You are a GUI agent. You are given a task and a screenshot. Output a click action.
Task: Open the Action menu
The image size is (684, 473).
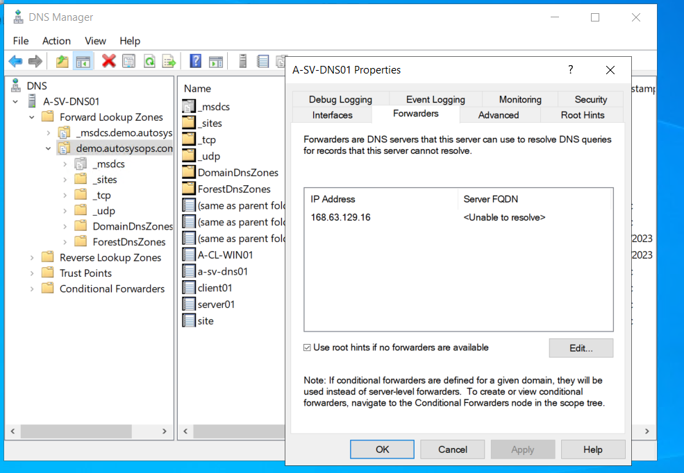tap(56, 41)
